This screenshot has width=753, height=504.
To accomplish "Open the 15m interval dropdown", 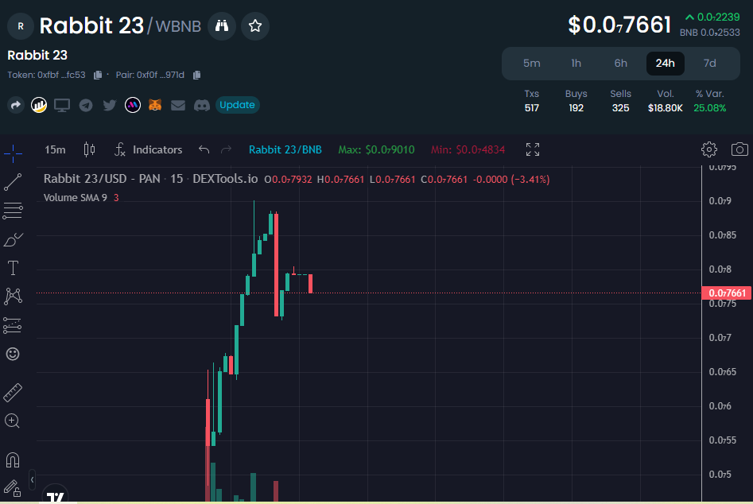I will [x=55, y=149].
